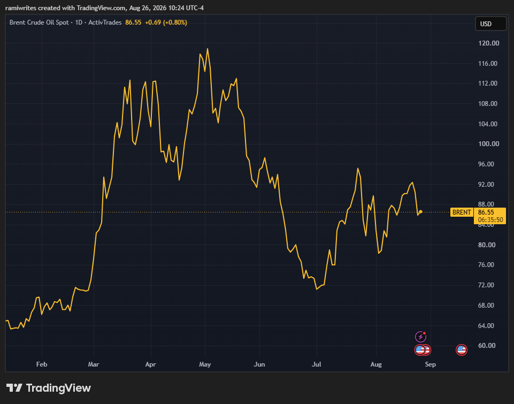This screenshot has height=404, width=514.
Task: Click the Mar label on the time axis
Action: [94, 364]
